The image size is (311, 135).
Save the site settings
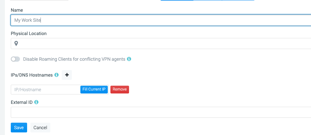coord(19,128)
